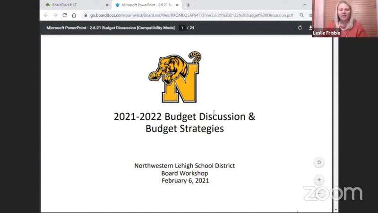Close the Microsoft PowerPoint PDF tab
Image resolution: width=378 pixels, height=213 pixels.
[177, 5]
